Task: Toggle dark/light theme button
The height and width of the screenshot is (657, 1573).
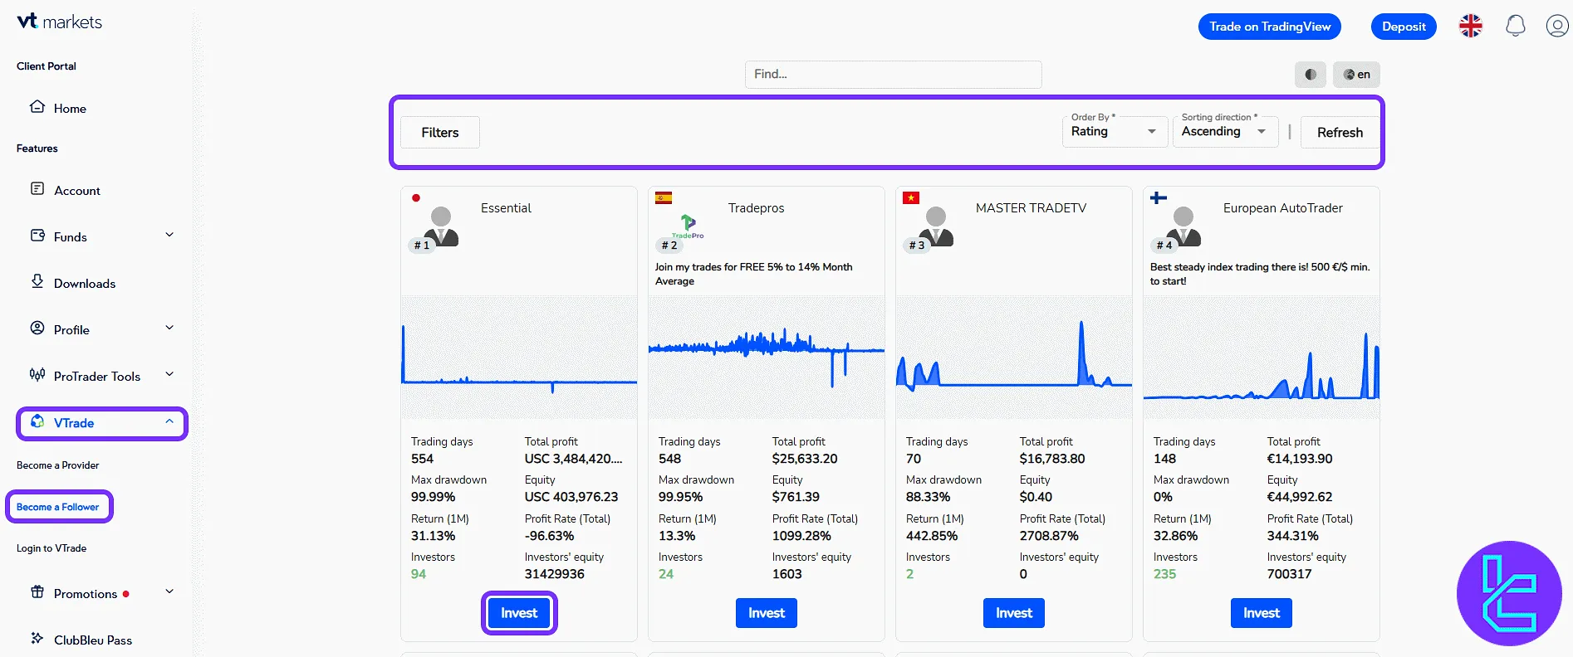Action: (1311, 75)
